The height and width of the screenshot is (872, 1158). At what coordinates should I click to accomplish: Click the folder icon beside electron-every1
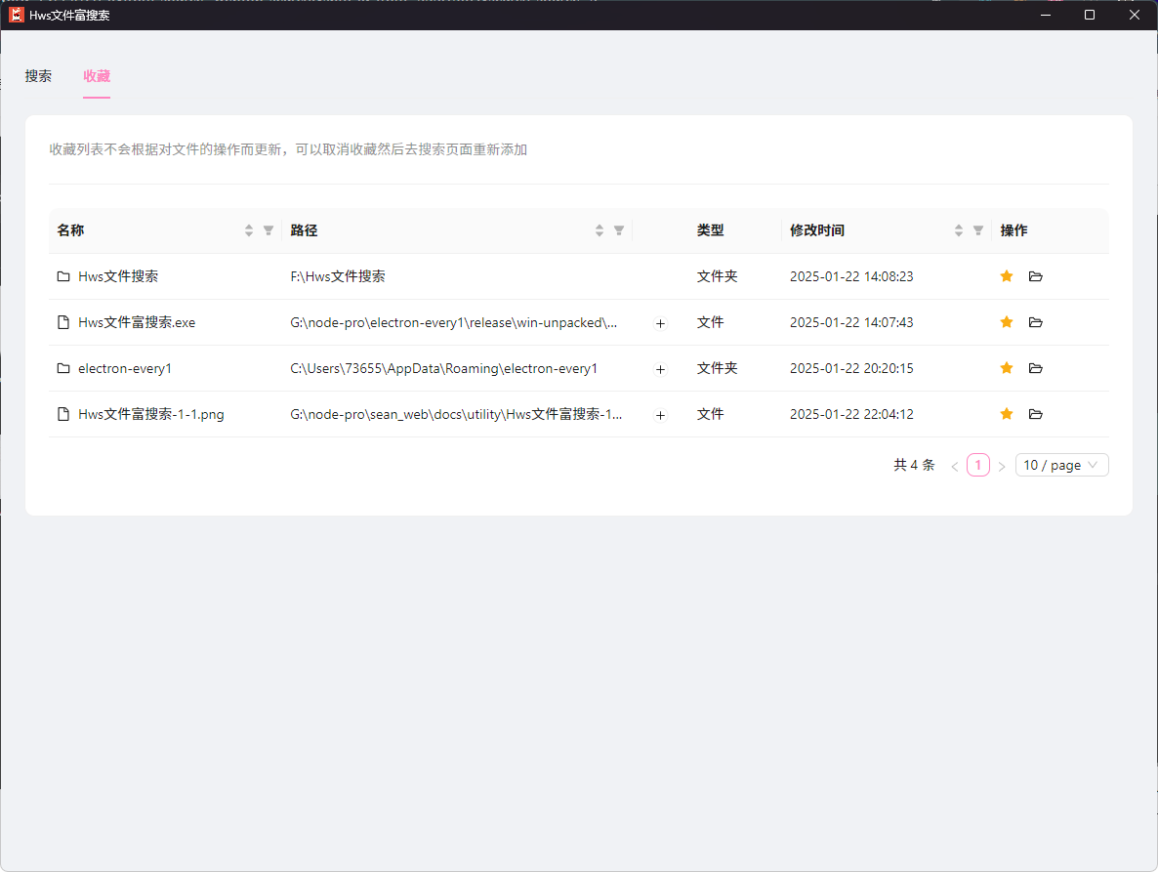coord(62,368)
